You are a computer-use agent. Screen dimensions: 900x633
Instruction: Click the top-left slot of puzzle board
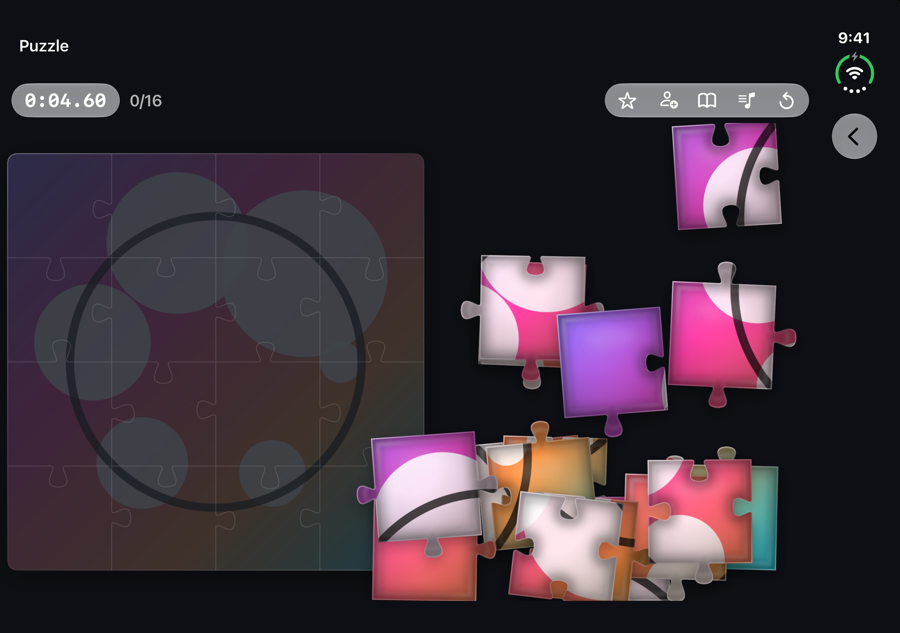click(x=60, y=206)
